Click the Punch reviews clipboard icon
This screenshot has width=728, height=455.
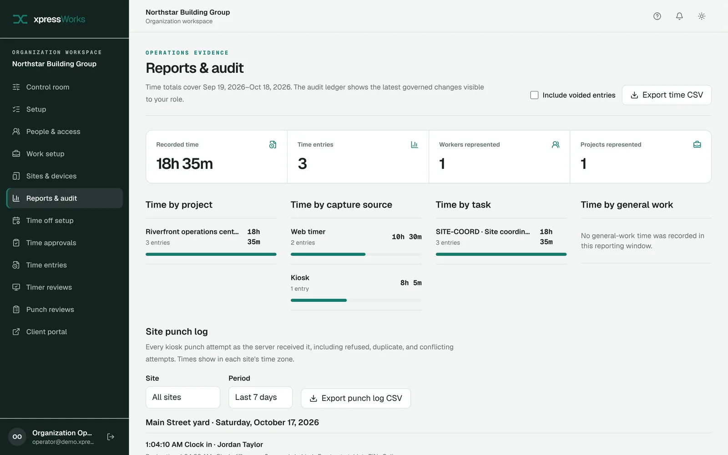(x=16, y=309)
